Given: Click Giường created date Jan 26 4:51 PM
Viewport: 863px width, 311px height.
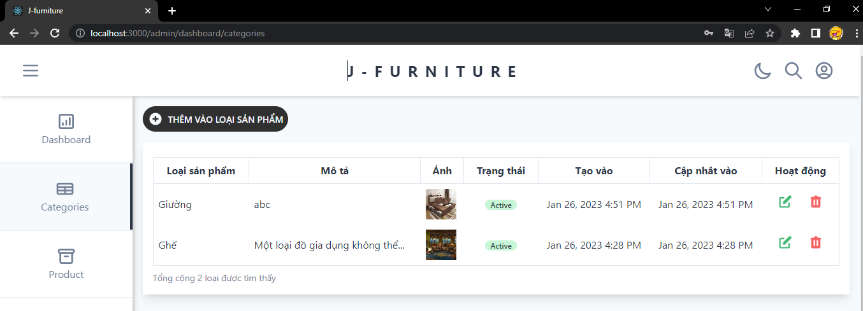Looking at the screenshot, I should (x=594, y=205).
